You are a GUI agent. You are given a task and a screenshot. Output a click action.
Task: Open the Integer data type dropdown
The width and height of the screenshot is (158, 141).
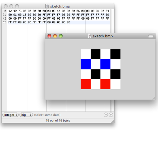[10, 115]
